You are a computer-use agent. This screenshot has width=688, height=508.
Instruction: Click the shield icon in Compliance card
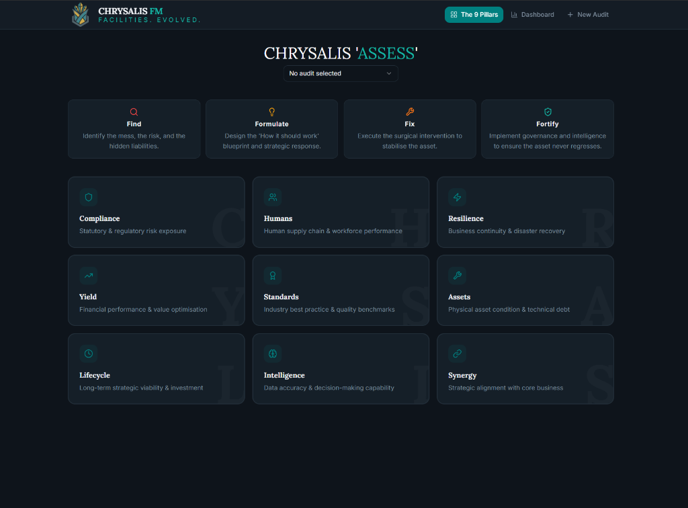click(x=89, y=197)
